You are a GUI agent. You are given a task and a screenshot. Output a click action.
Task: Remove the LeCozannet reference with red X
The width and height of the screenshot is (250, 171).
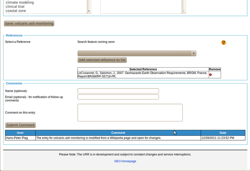pos(210,75)
